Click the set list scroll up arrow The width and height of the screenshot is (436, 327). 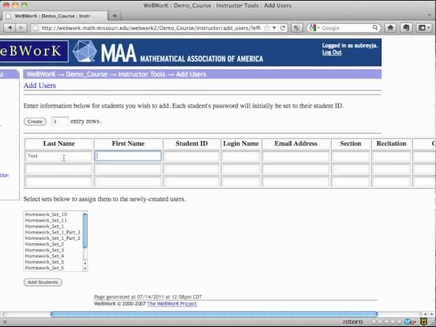pos(85,263)
